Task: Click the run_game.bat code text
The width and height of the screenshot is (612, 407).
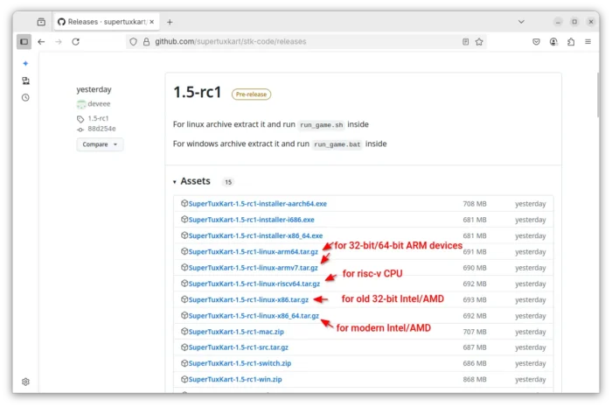Action: [337, 144]
